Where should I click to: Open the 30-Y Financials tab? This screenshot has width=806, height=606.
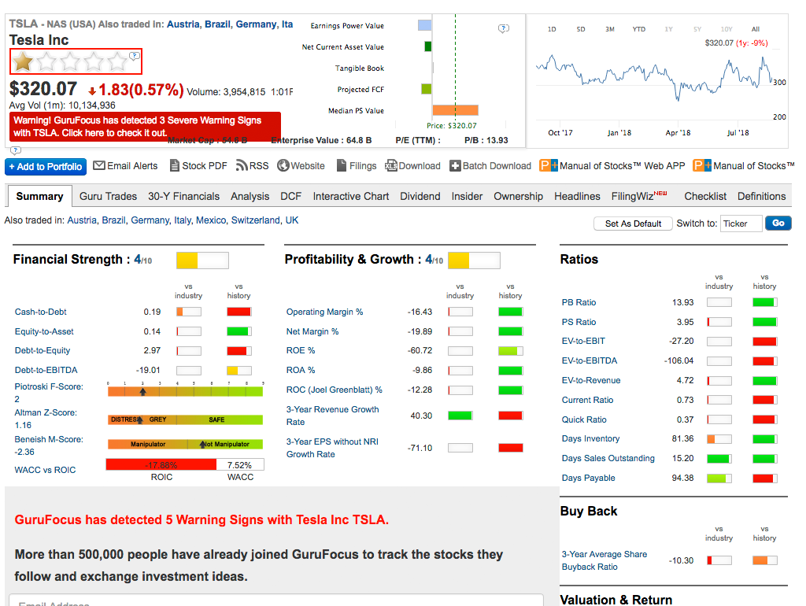[x=183, y=196]
